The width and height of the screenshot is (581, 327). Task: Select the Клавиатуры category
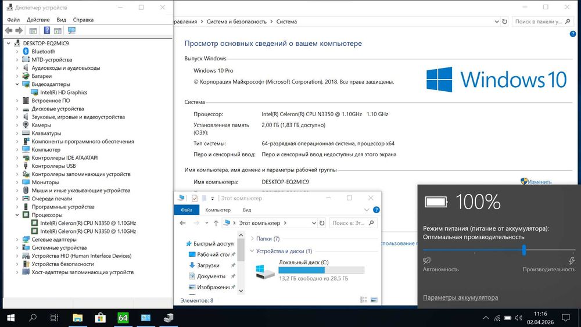pos(46,134)
